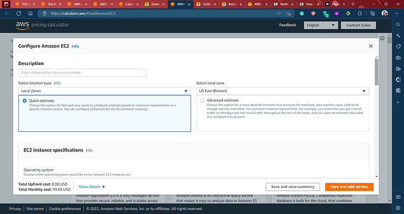Click the Operating system label
The image size is (404, 214).
pyautogui.click(x=39, y=170)
